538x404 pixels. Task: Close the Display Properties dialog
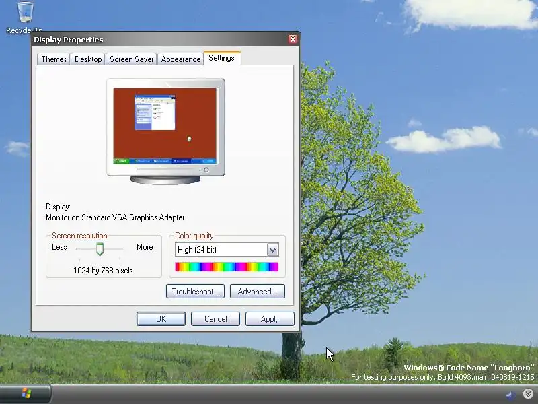click(x=293, y=39)
